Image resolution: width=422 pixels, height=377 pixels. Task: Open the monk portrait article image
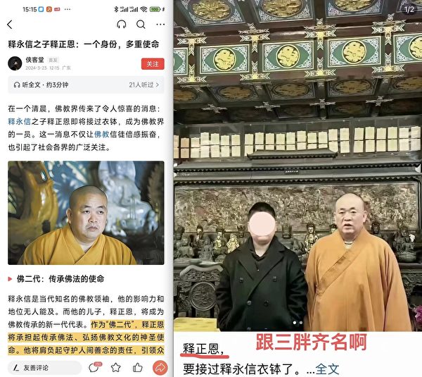click(86, 213)
